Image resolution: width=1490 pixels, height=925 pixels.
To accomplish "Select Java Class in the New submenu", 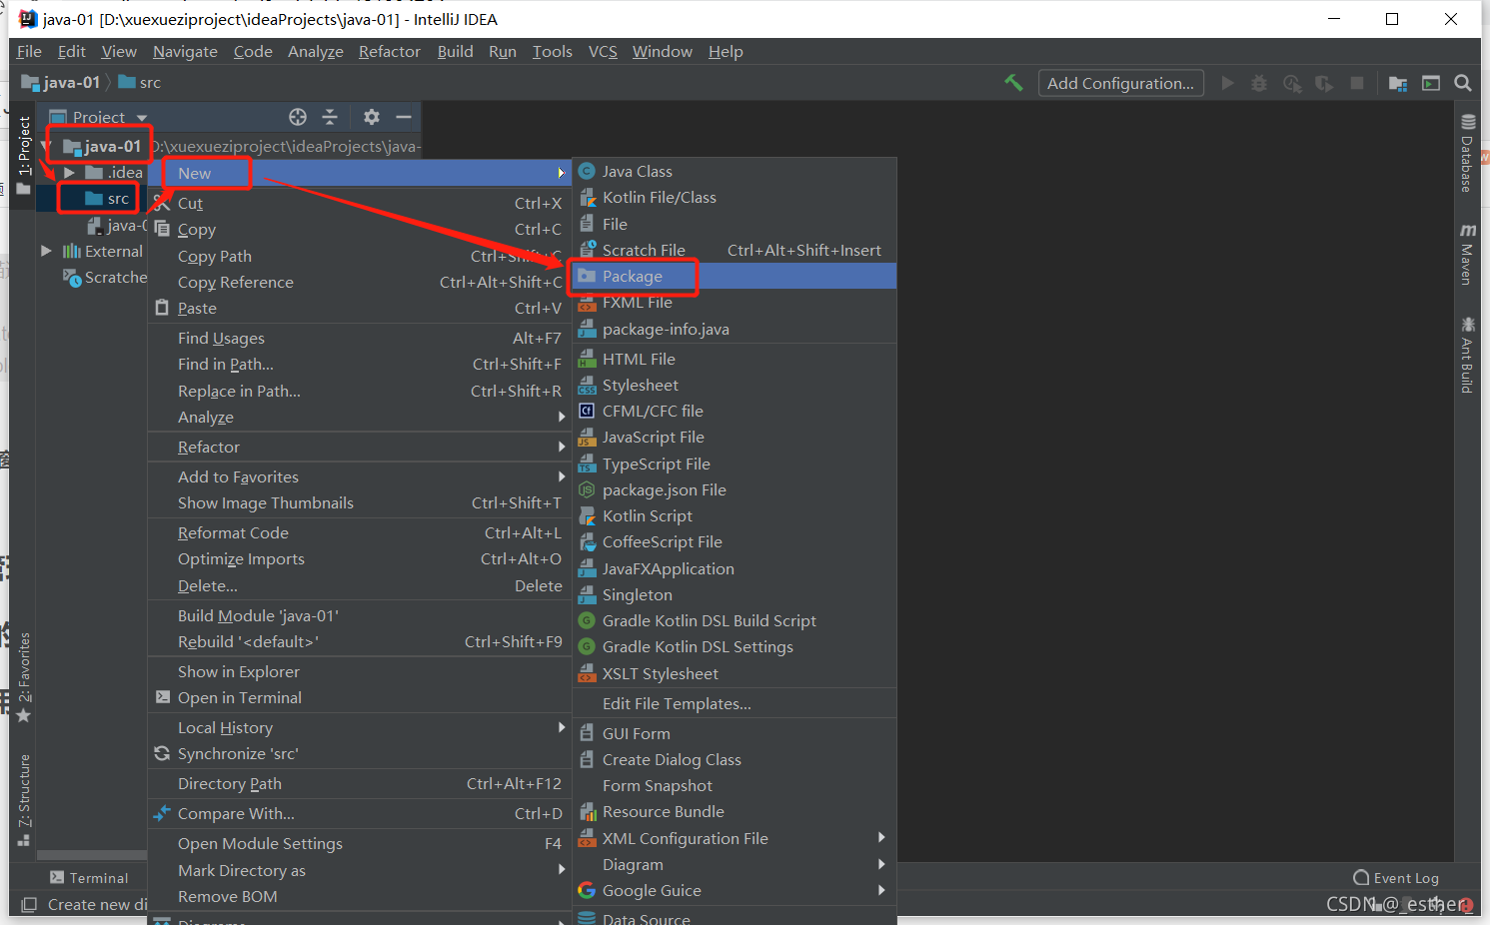I will pyautogui.click(x=735, y=171).
